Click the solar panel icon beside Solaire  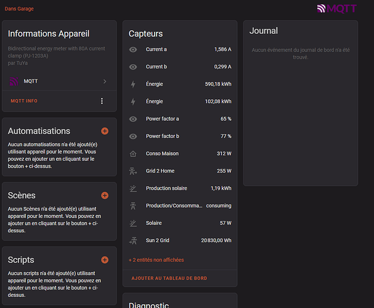coord(133,223)
